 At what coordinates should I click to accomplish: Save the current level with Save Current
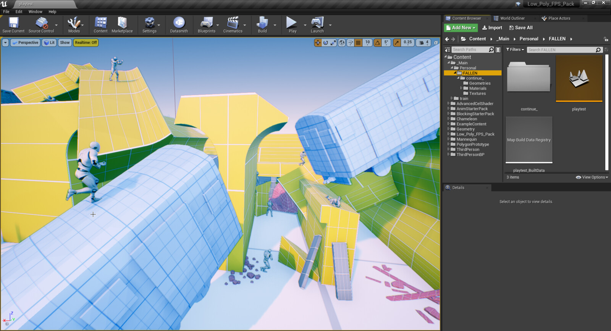13,25
